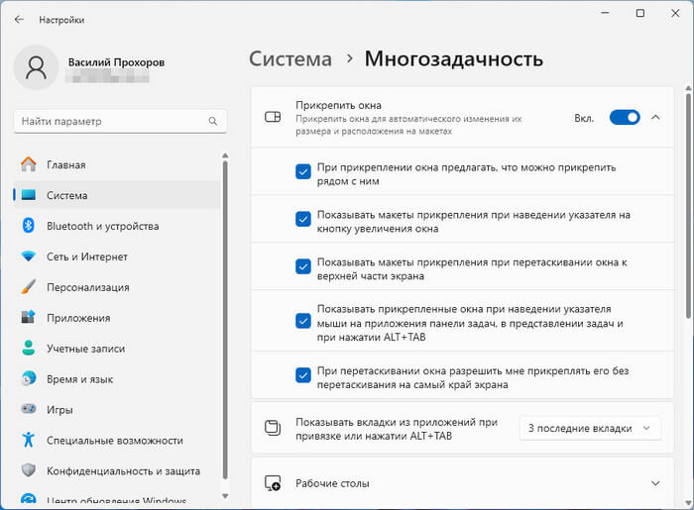Collapse the Прикрепить окна section chevron
Screen dimensions: 694x510
pos(655,118)
